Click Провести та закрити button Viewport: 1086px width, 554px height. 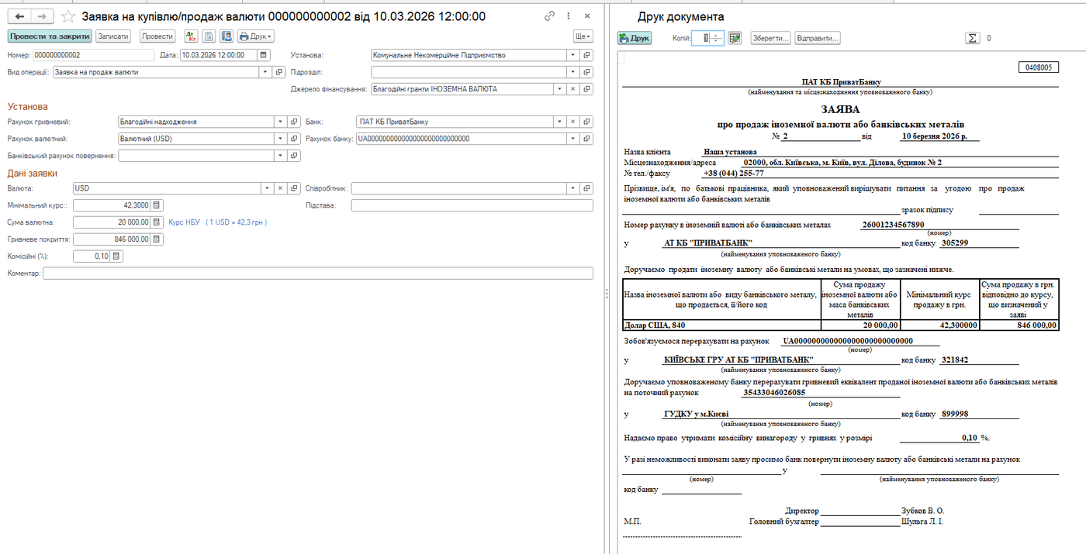tap(50, 36)
